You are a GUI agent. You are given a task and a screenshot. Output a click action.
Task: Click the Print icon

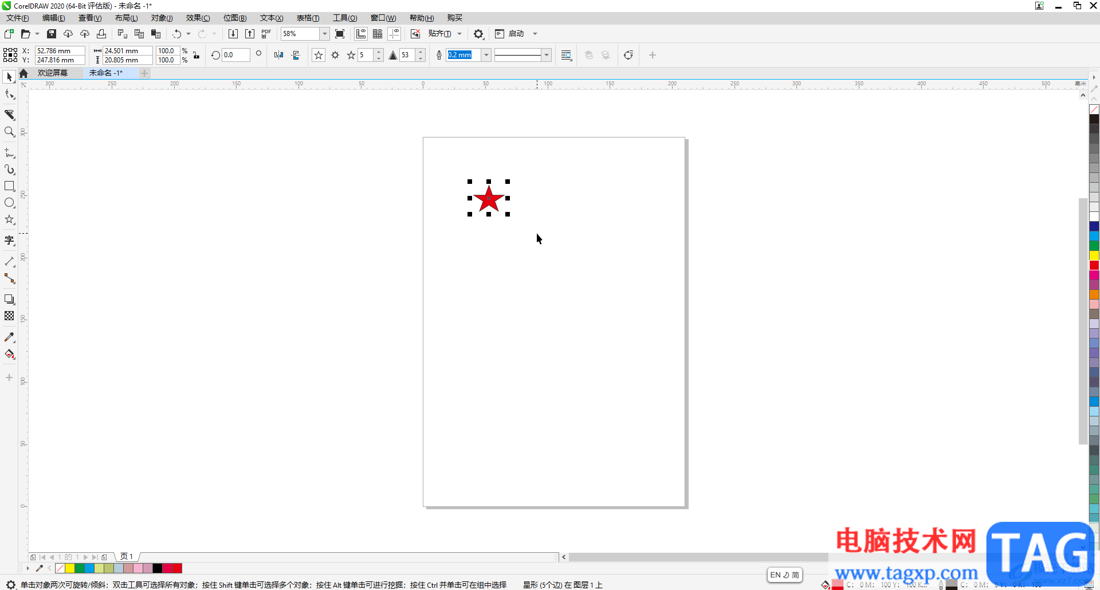[101, 34]
